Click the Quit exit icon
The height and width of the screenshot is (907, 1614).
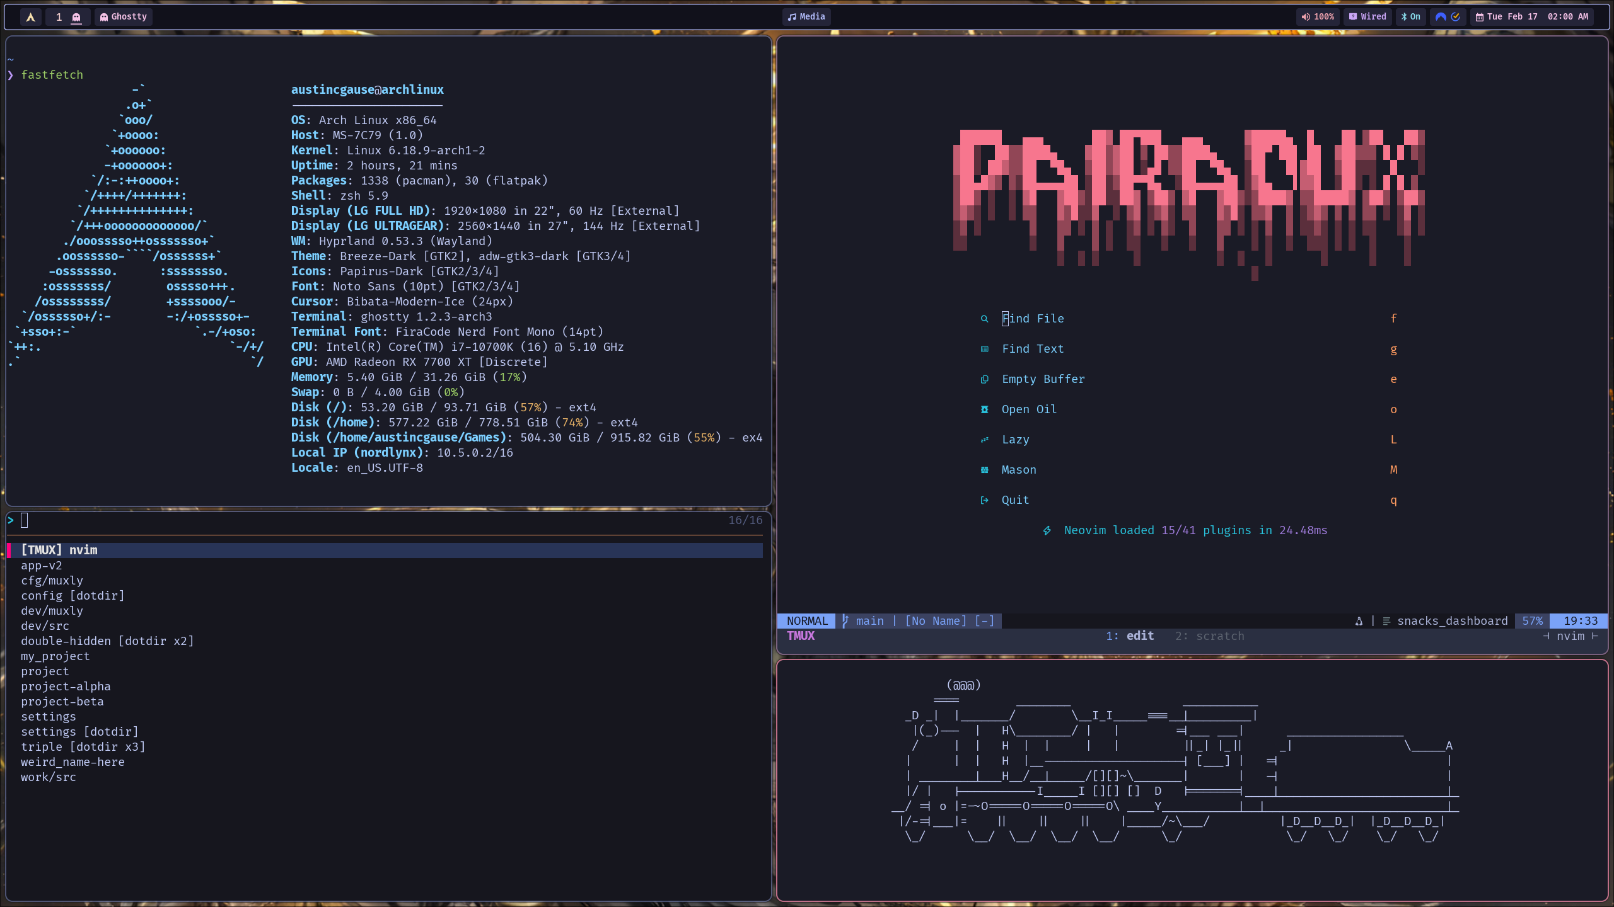tap(984, 500)
